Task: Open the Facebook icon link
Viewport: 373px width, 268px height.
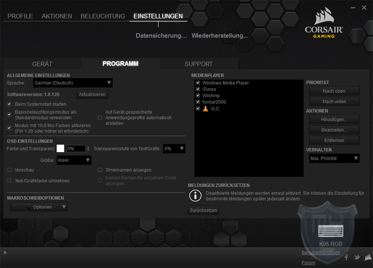Action: tap(346, 257)
